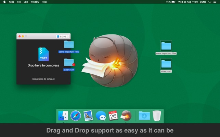Open the Apple menu
This screenshot has height=137, width=220.
click(4, 2)
